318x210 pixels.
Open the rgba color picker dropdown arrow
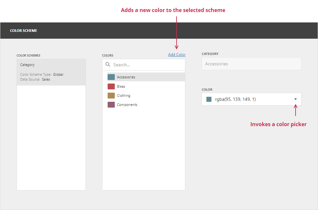295,99
